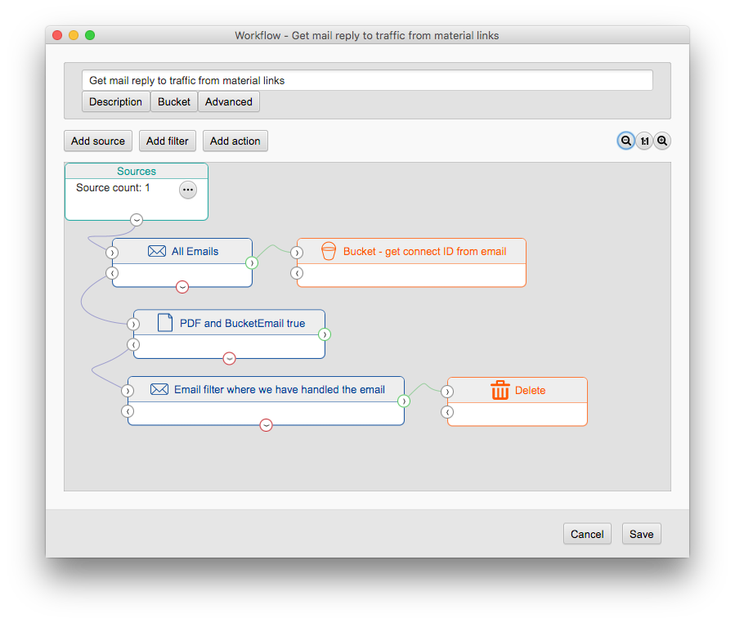
Task: Click Delete node upper left input connector
Action: (447, 392)
